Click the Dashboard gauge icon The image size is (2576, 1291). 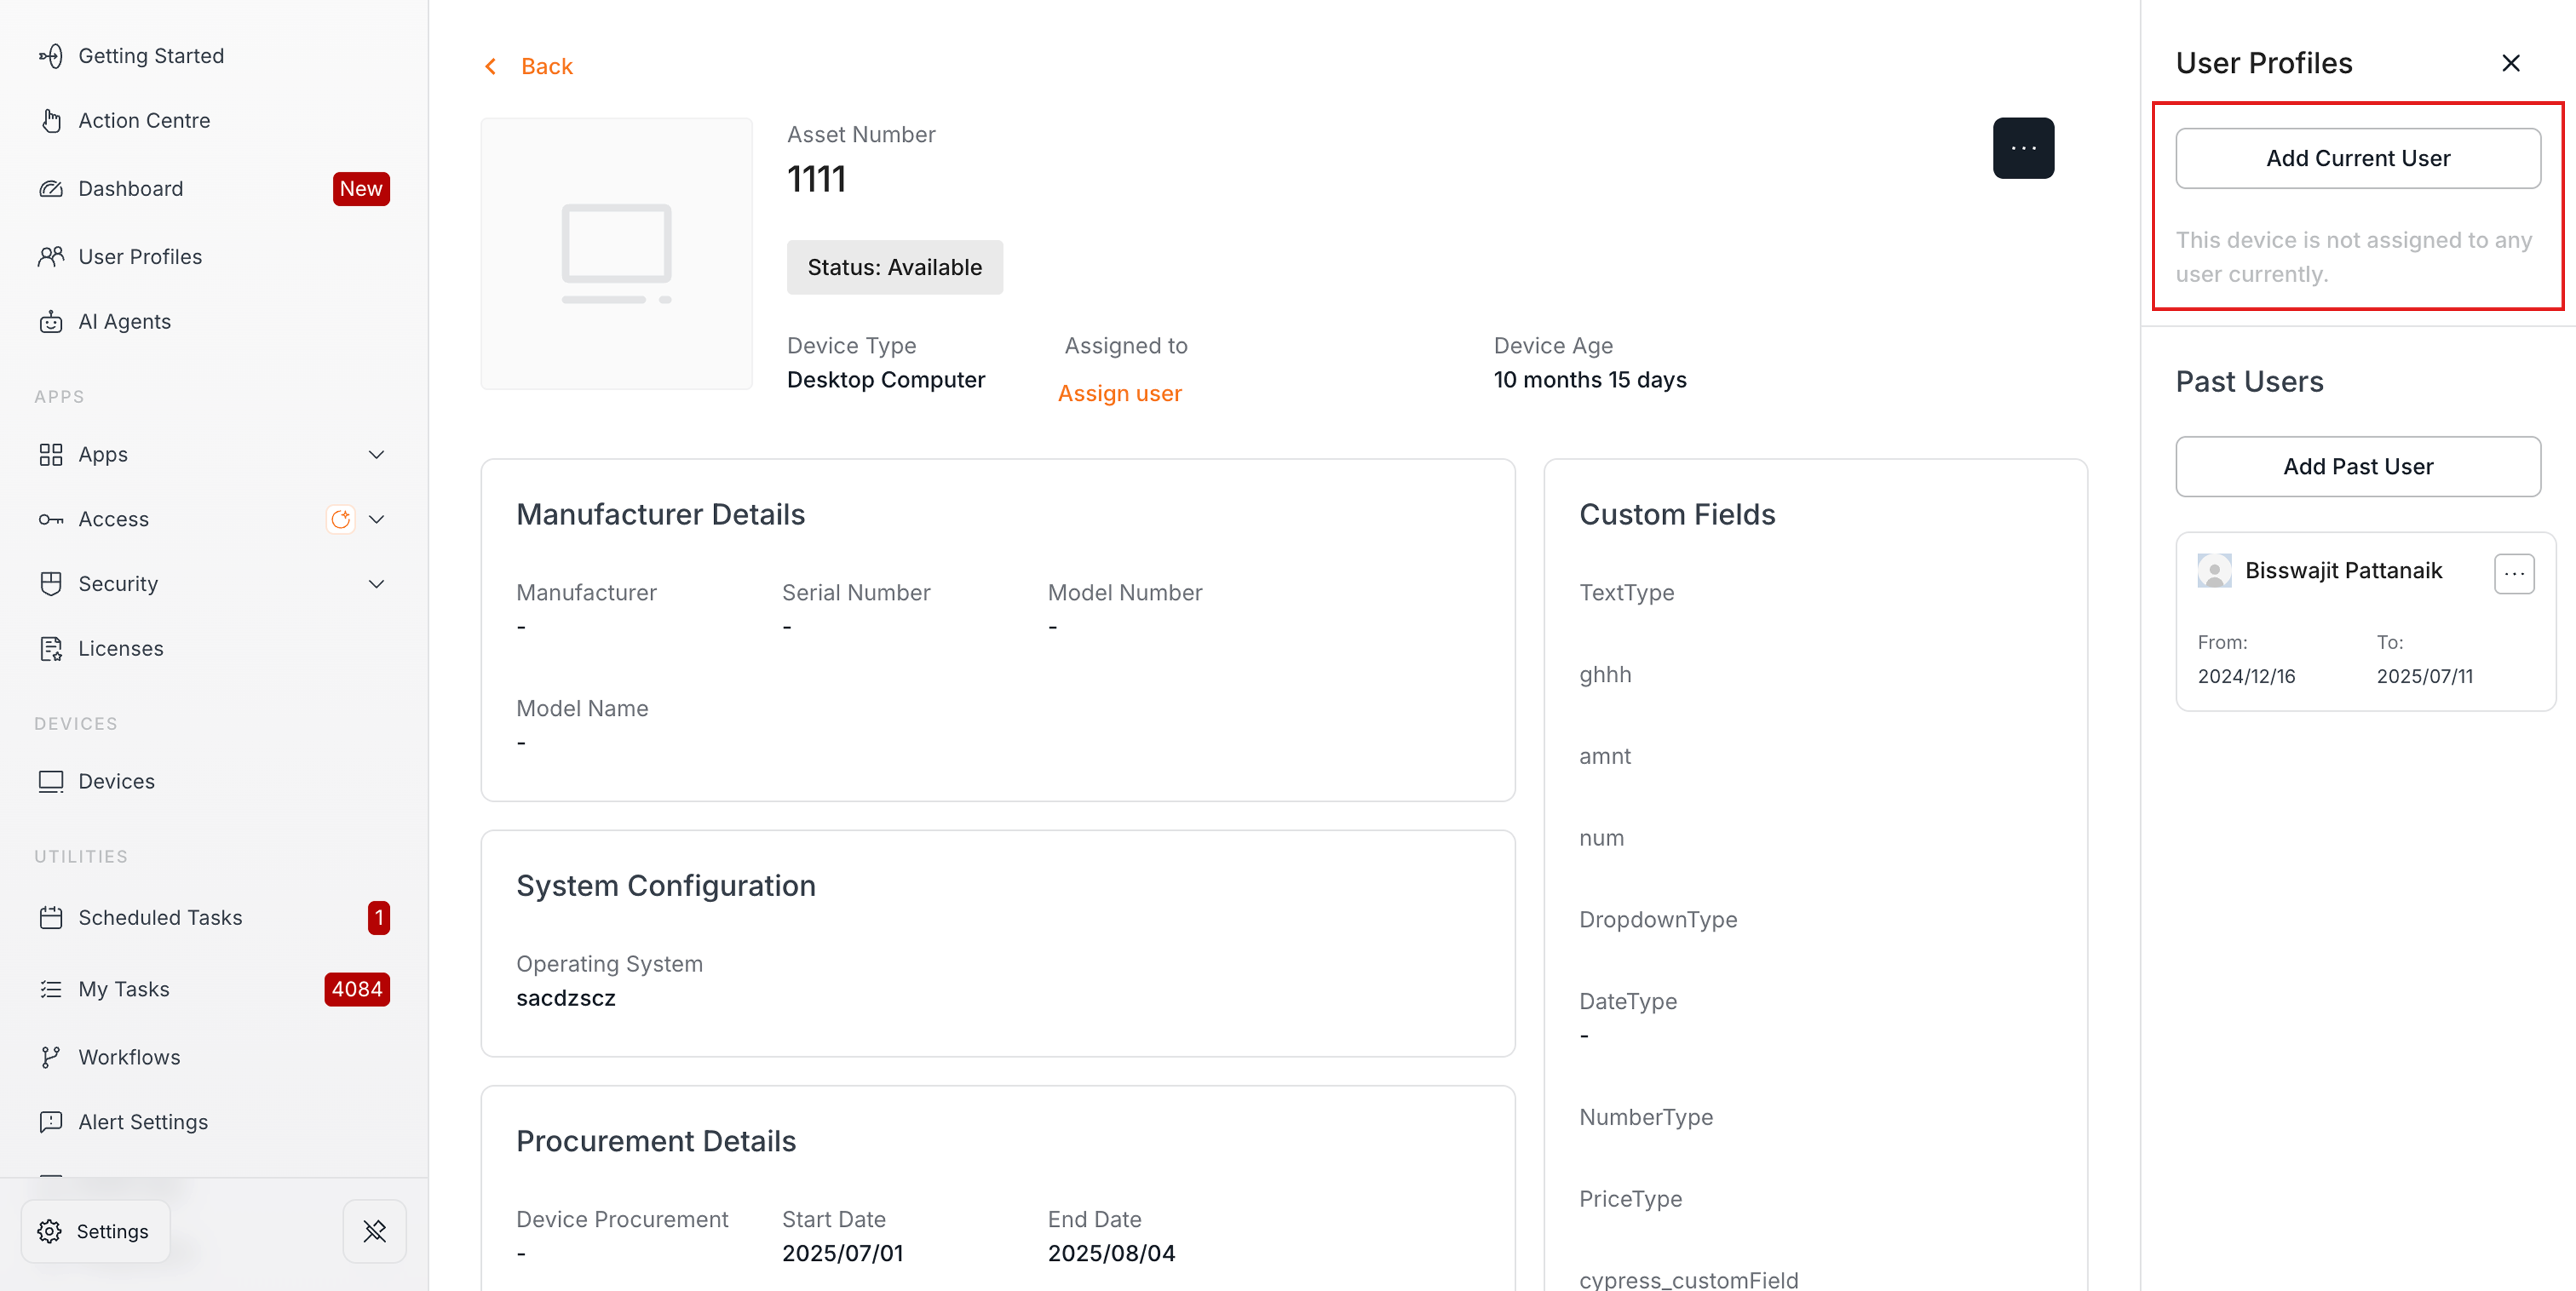[51, 188]
